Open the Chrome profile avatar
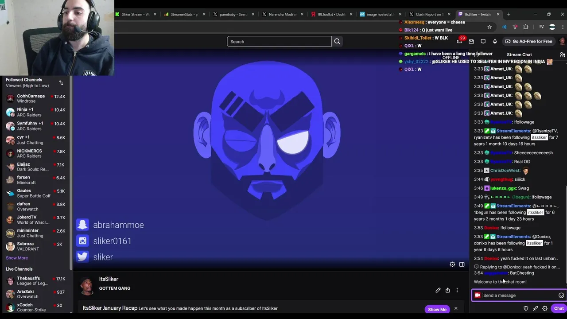Screen dimensions: 567x319 pyautogui.click(x=552, y=27)
